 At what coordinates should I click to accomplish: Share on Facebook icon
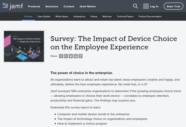pos(61,56)
